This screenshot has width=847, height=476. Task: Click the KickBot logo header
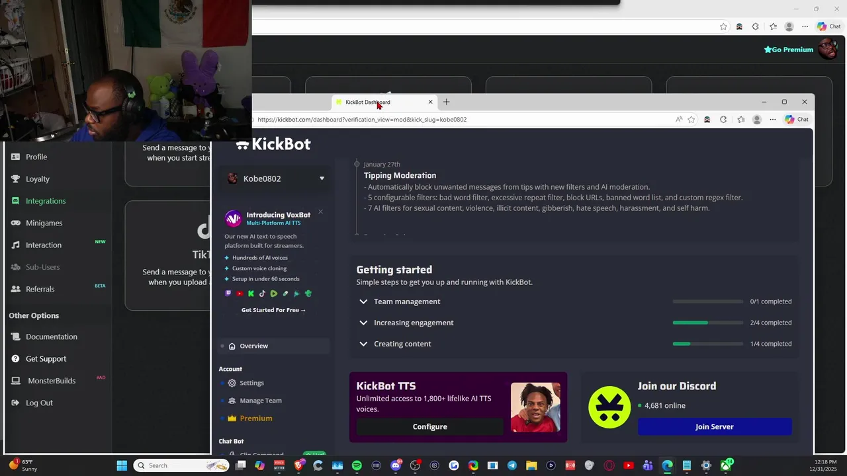(273, 144)
